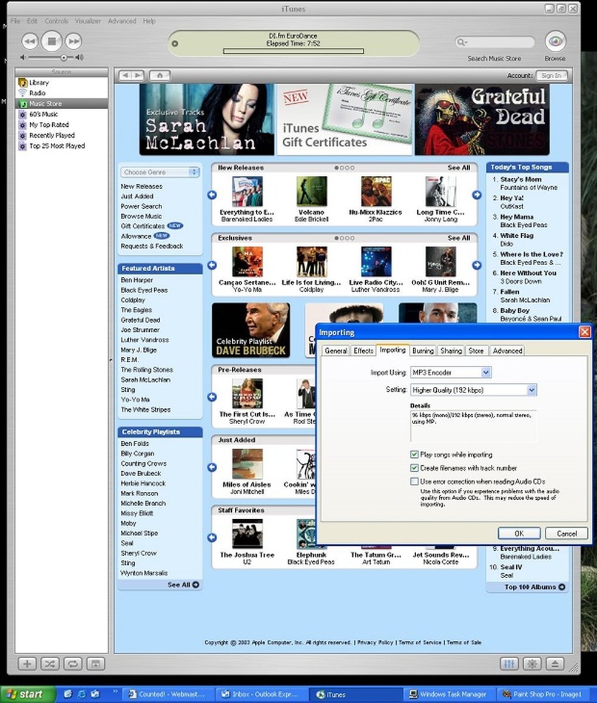The height and width of the screenshot is (703, 597).
Task: Click OK to save import settings
Action: [x=519, y=533]
